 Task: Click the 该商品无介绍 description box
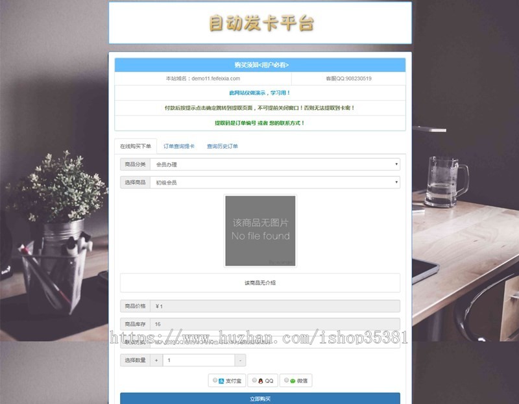[260, 283]
